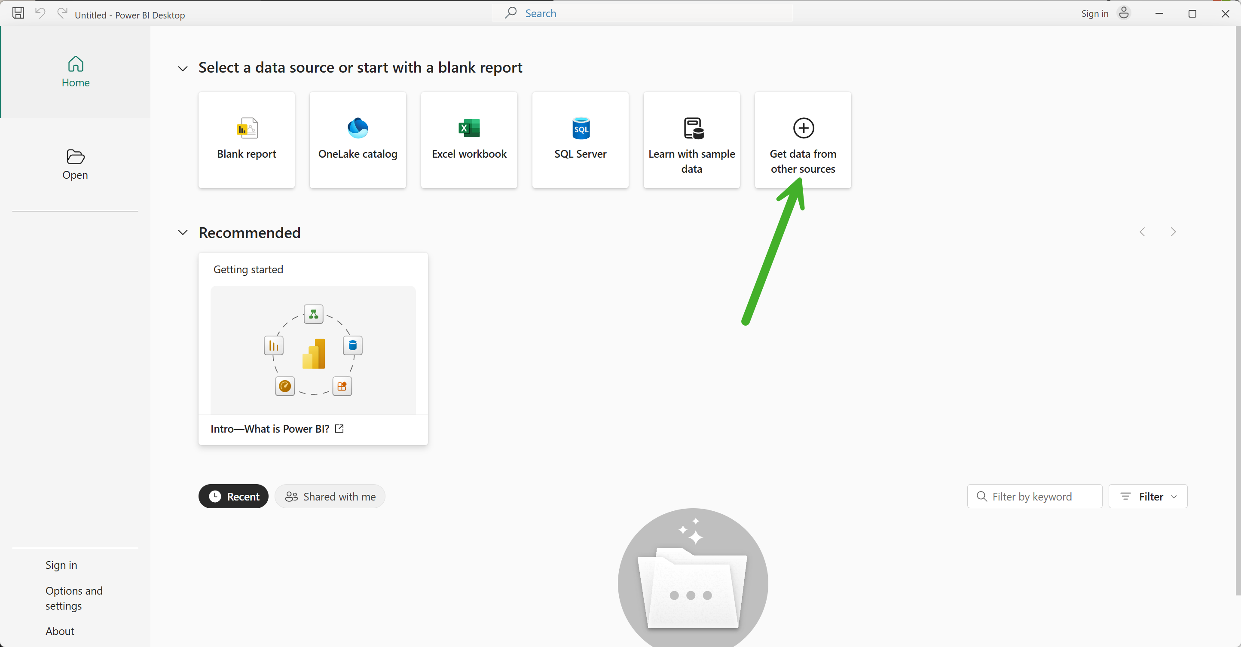Click the magnifier icon in keyword filter
Image resolution: width=1241 pixels, height=647 pixels.
(981, 496)
